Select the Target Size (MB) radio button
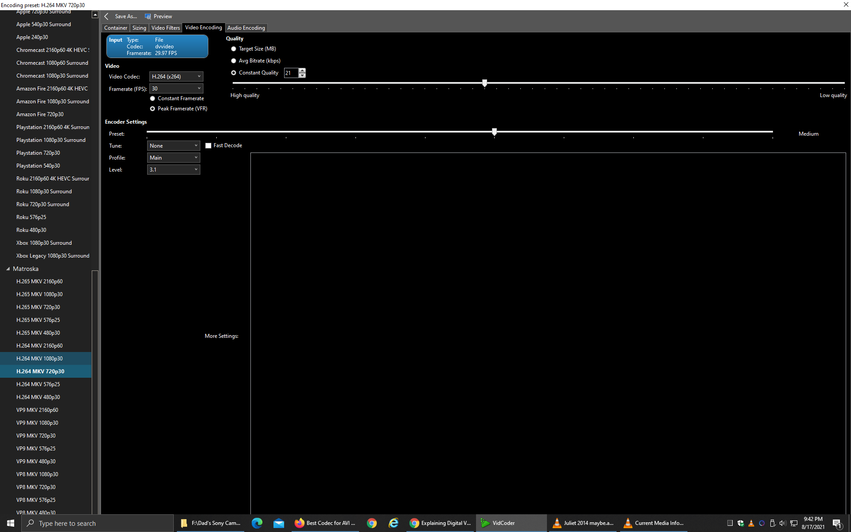Image resolution: width=851 pixels, height=532 pixels. pyautogui.click(x=234, y=49)
